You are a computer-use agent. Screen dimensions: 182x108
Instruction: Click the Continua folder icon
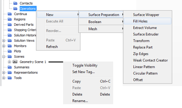pyautogui.click(x=10, y=14)
